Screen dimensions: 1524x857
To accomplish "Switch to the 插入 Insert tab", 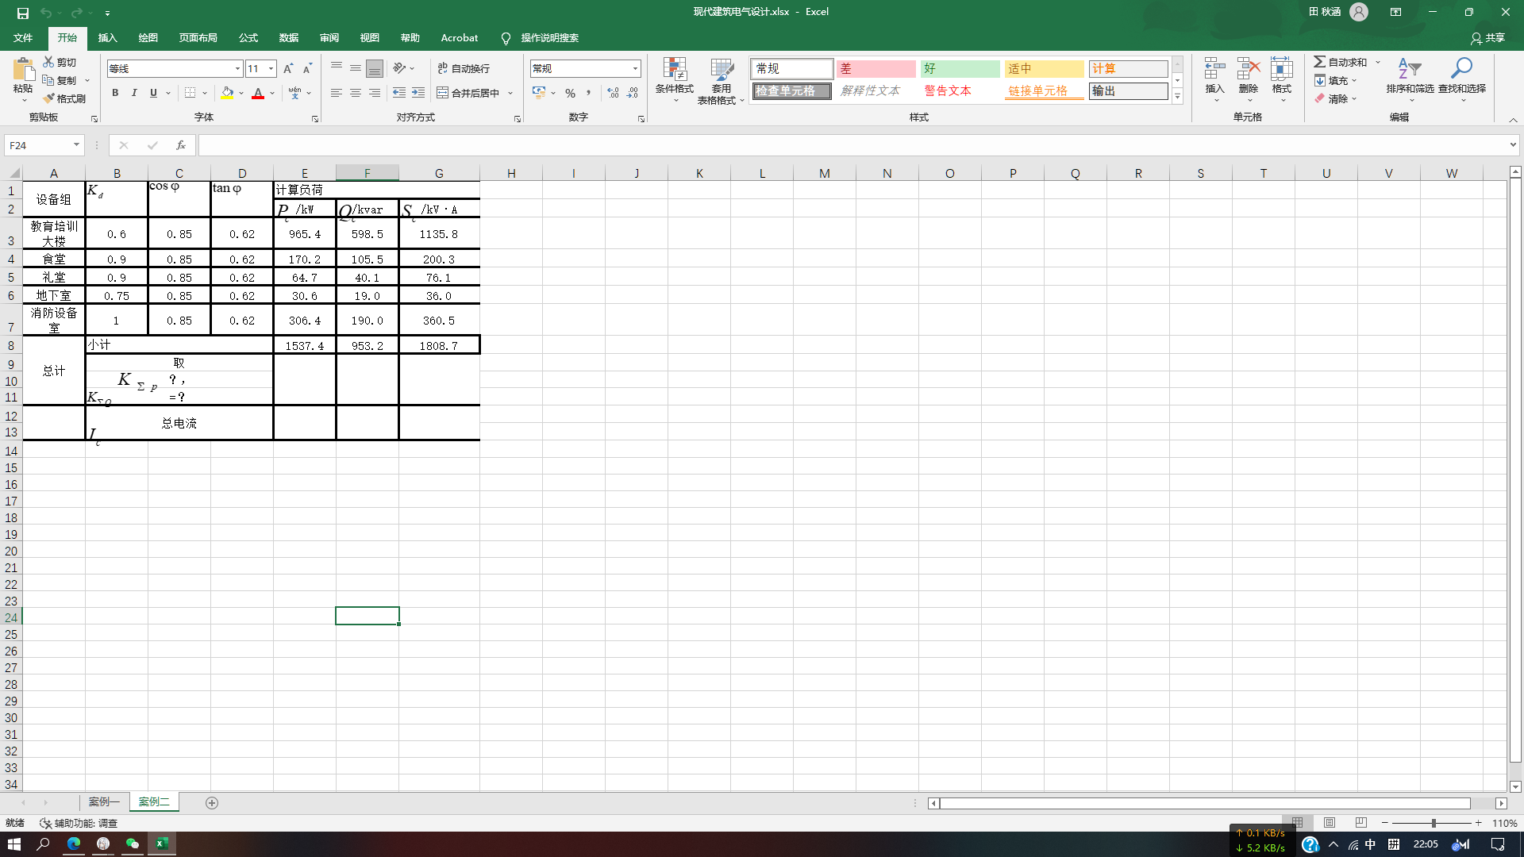I will [107, 37].
